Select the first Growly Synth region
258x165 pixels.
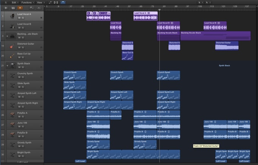(x=98, y=145)
